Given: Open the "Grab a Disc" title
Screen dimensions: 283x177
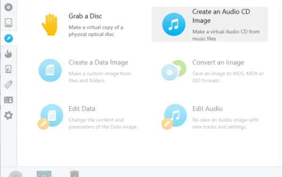Looking at the screenshot, I should 85,16.
